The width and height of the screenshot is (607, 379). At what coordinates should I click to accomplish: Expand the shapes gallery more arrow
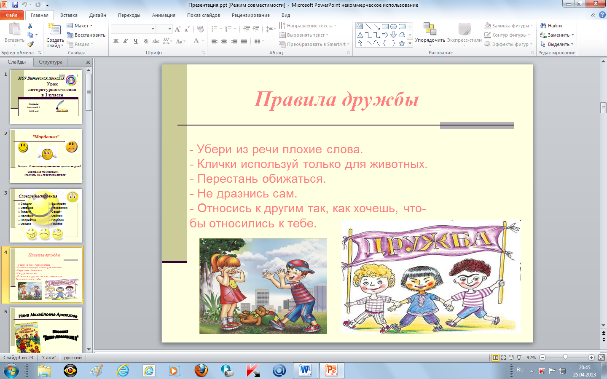tap(410, 43)
